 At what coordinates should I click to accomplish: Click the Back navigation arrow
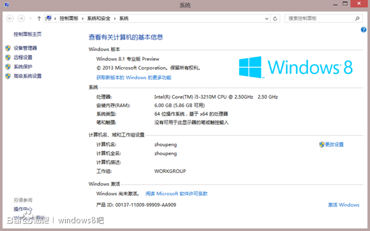tap(10, 19)
